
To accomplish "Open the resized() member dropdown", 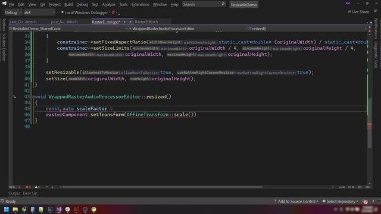I will point(307,29).
